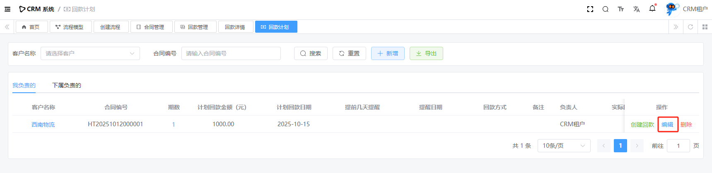Expand the 客户名称 customer dropdown
Screen dimensions: 712x173
[90, 53]
